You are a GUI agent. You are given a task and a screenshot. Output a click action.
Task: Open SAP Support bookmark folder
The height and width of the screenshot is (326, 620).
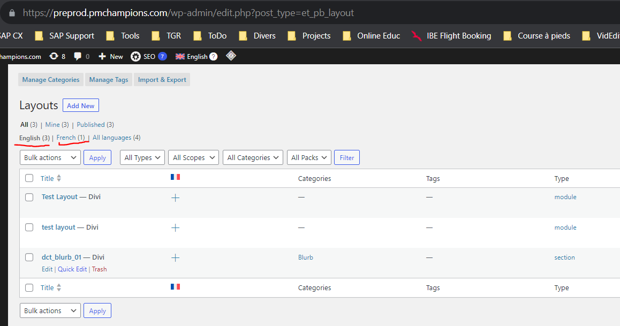pyautogui.click(x=65, y=35)
